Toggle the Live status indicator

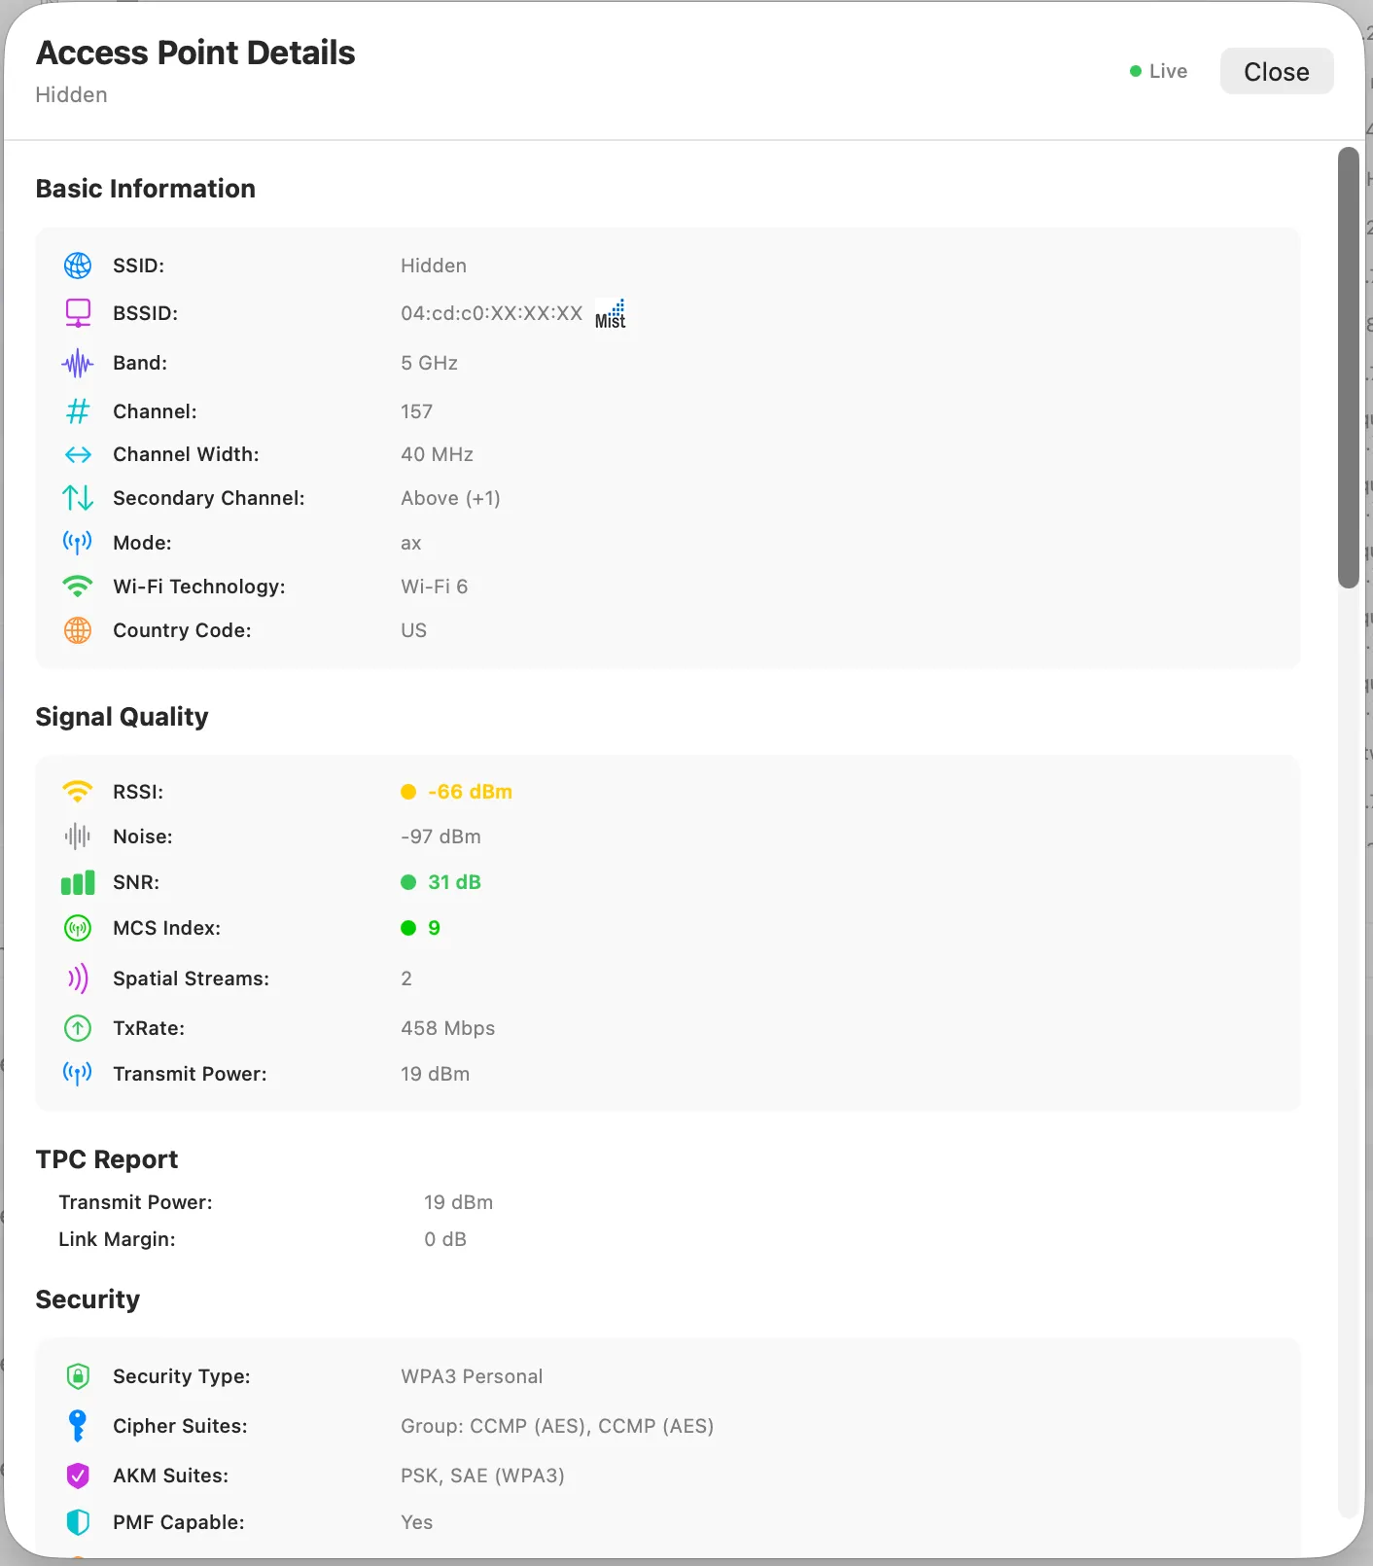click(x=1158, y=70)
